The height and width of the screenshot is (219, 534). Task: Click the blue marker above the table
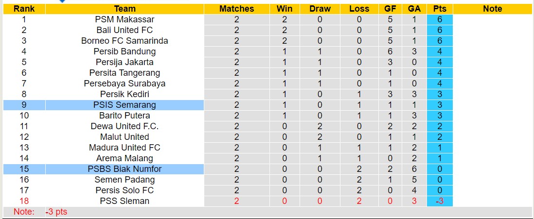[62, 1]
